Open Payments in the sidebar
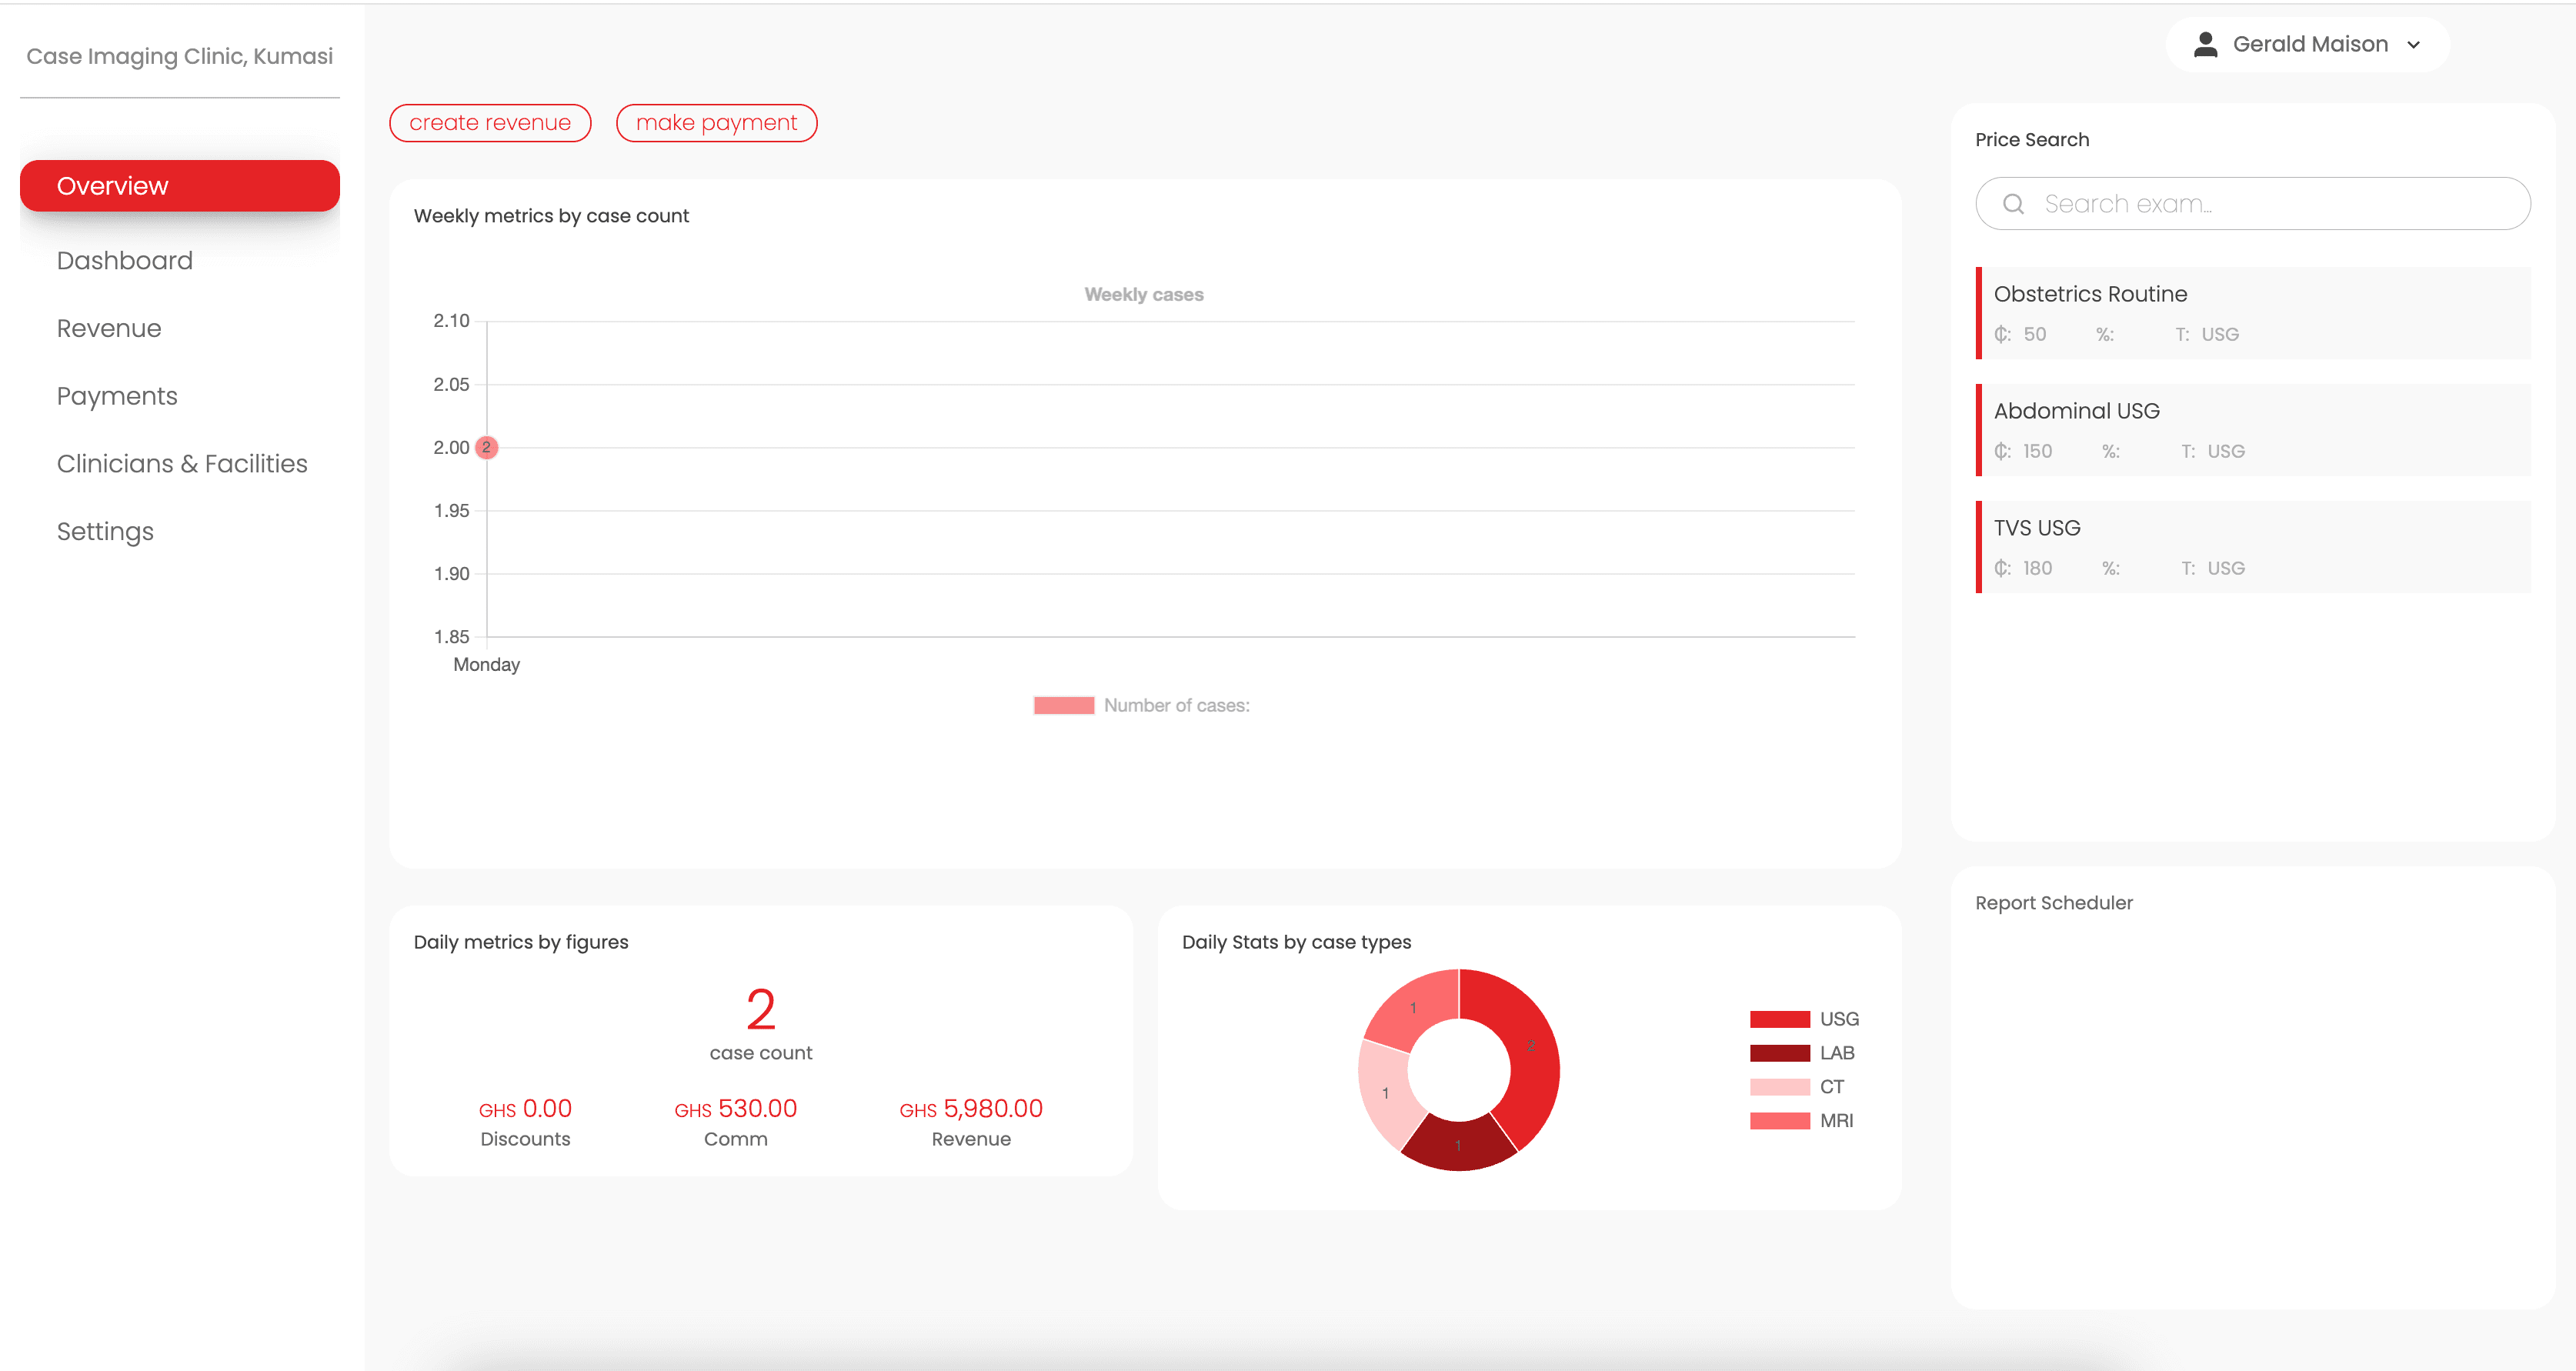 click(117, 396)
